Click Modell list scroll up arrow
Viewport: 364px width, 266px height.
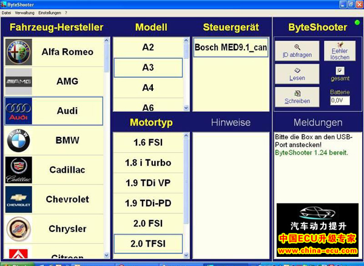(186, 41)
